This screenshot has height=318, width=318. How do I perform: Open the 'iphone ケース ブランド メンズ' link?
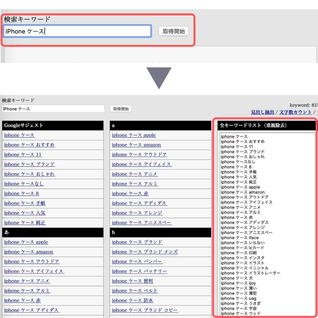click(x=145, y=252)
